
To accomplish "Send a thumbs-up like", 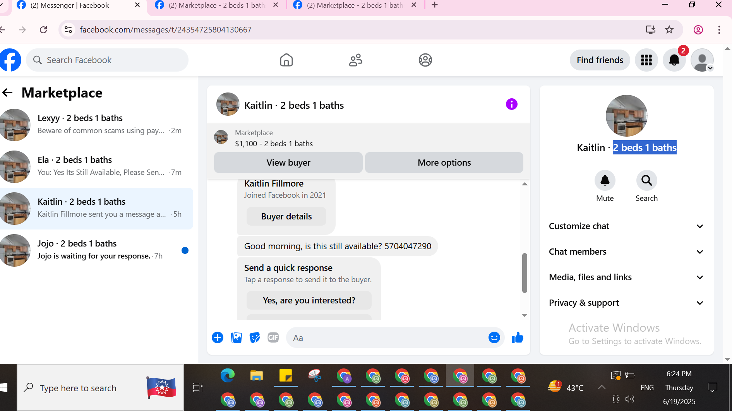I will pos(518,338).
